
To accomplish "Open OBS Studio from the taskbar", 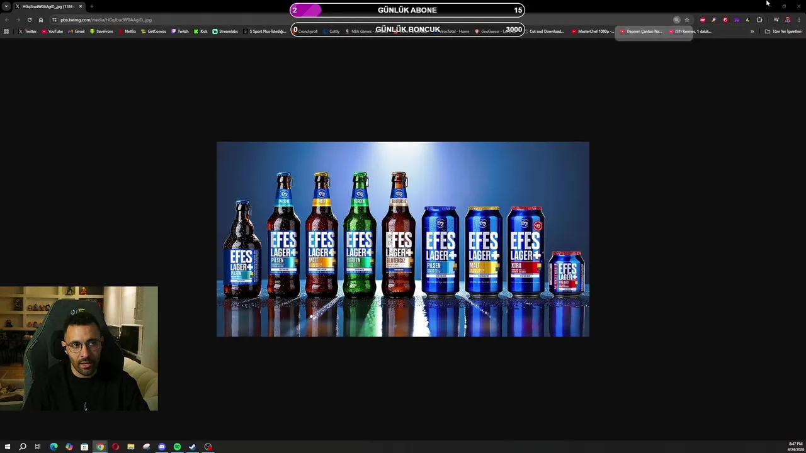I will (x=208, y=447).
